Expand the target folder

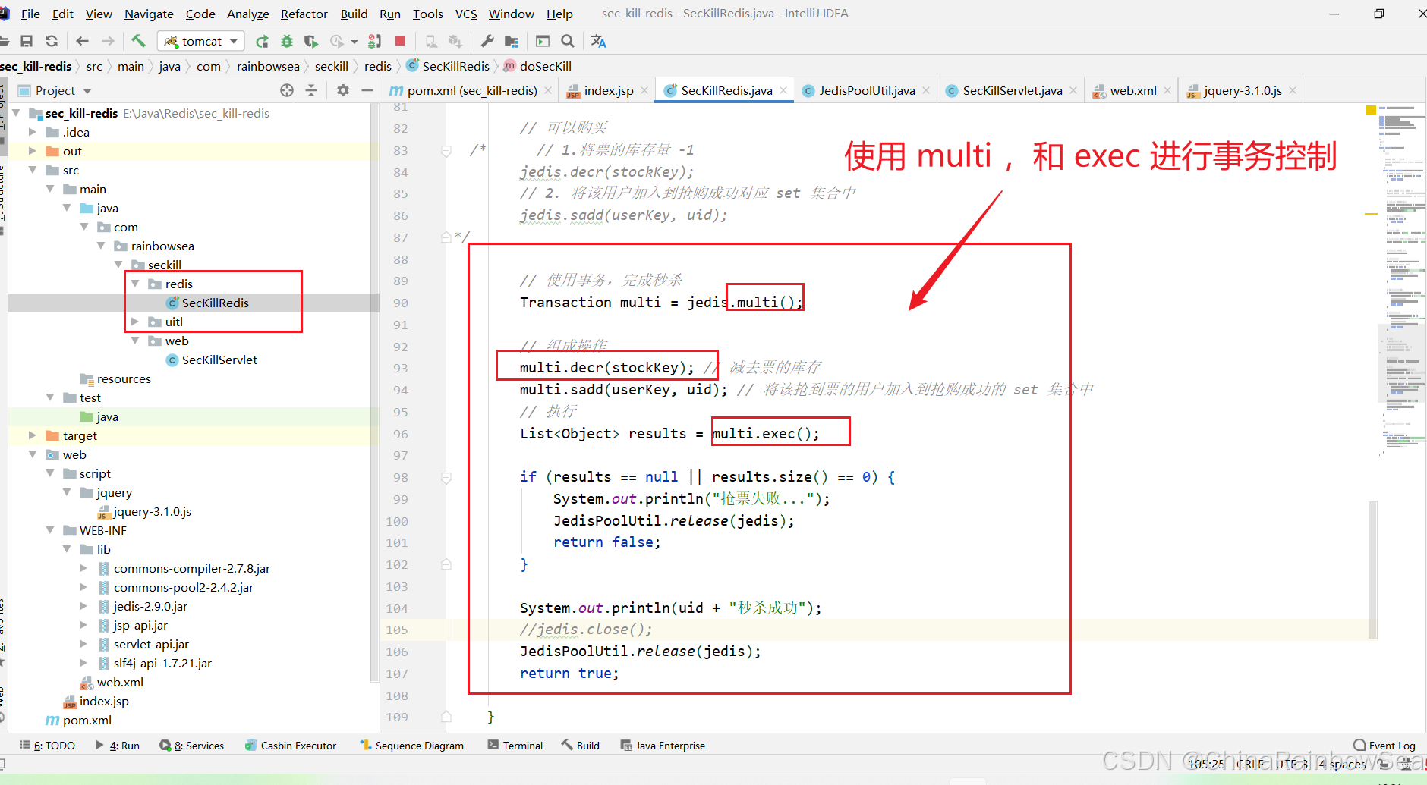tap(33, 435)
